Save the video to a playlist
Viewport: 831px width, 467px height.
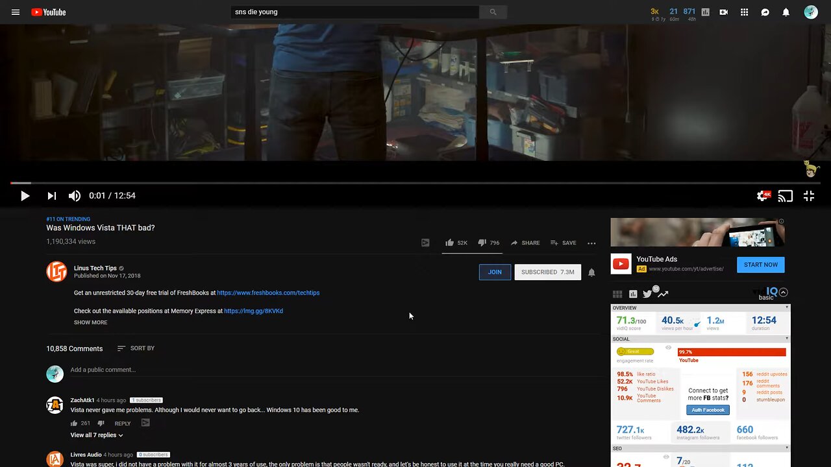tap(563, 243)
